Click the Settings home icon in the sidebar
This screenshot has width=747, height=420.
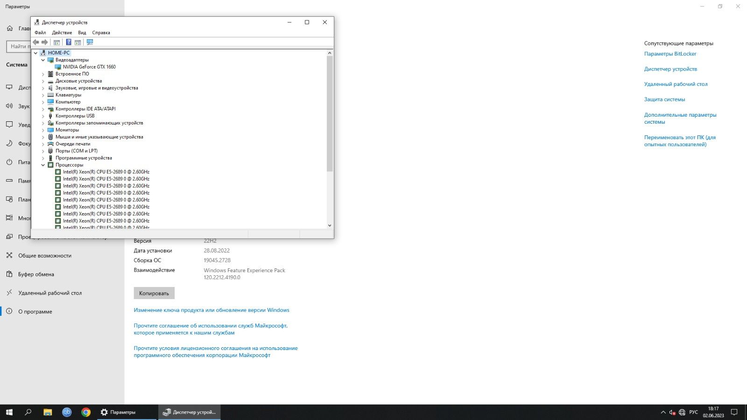[x=9, y=28]
